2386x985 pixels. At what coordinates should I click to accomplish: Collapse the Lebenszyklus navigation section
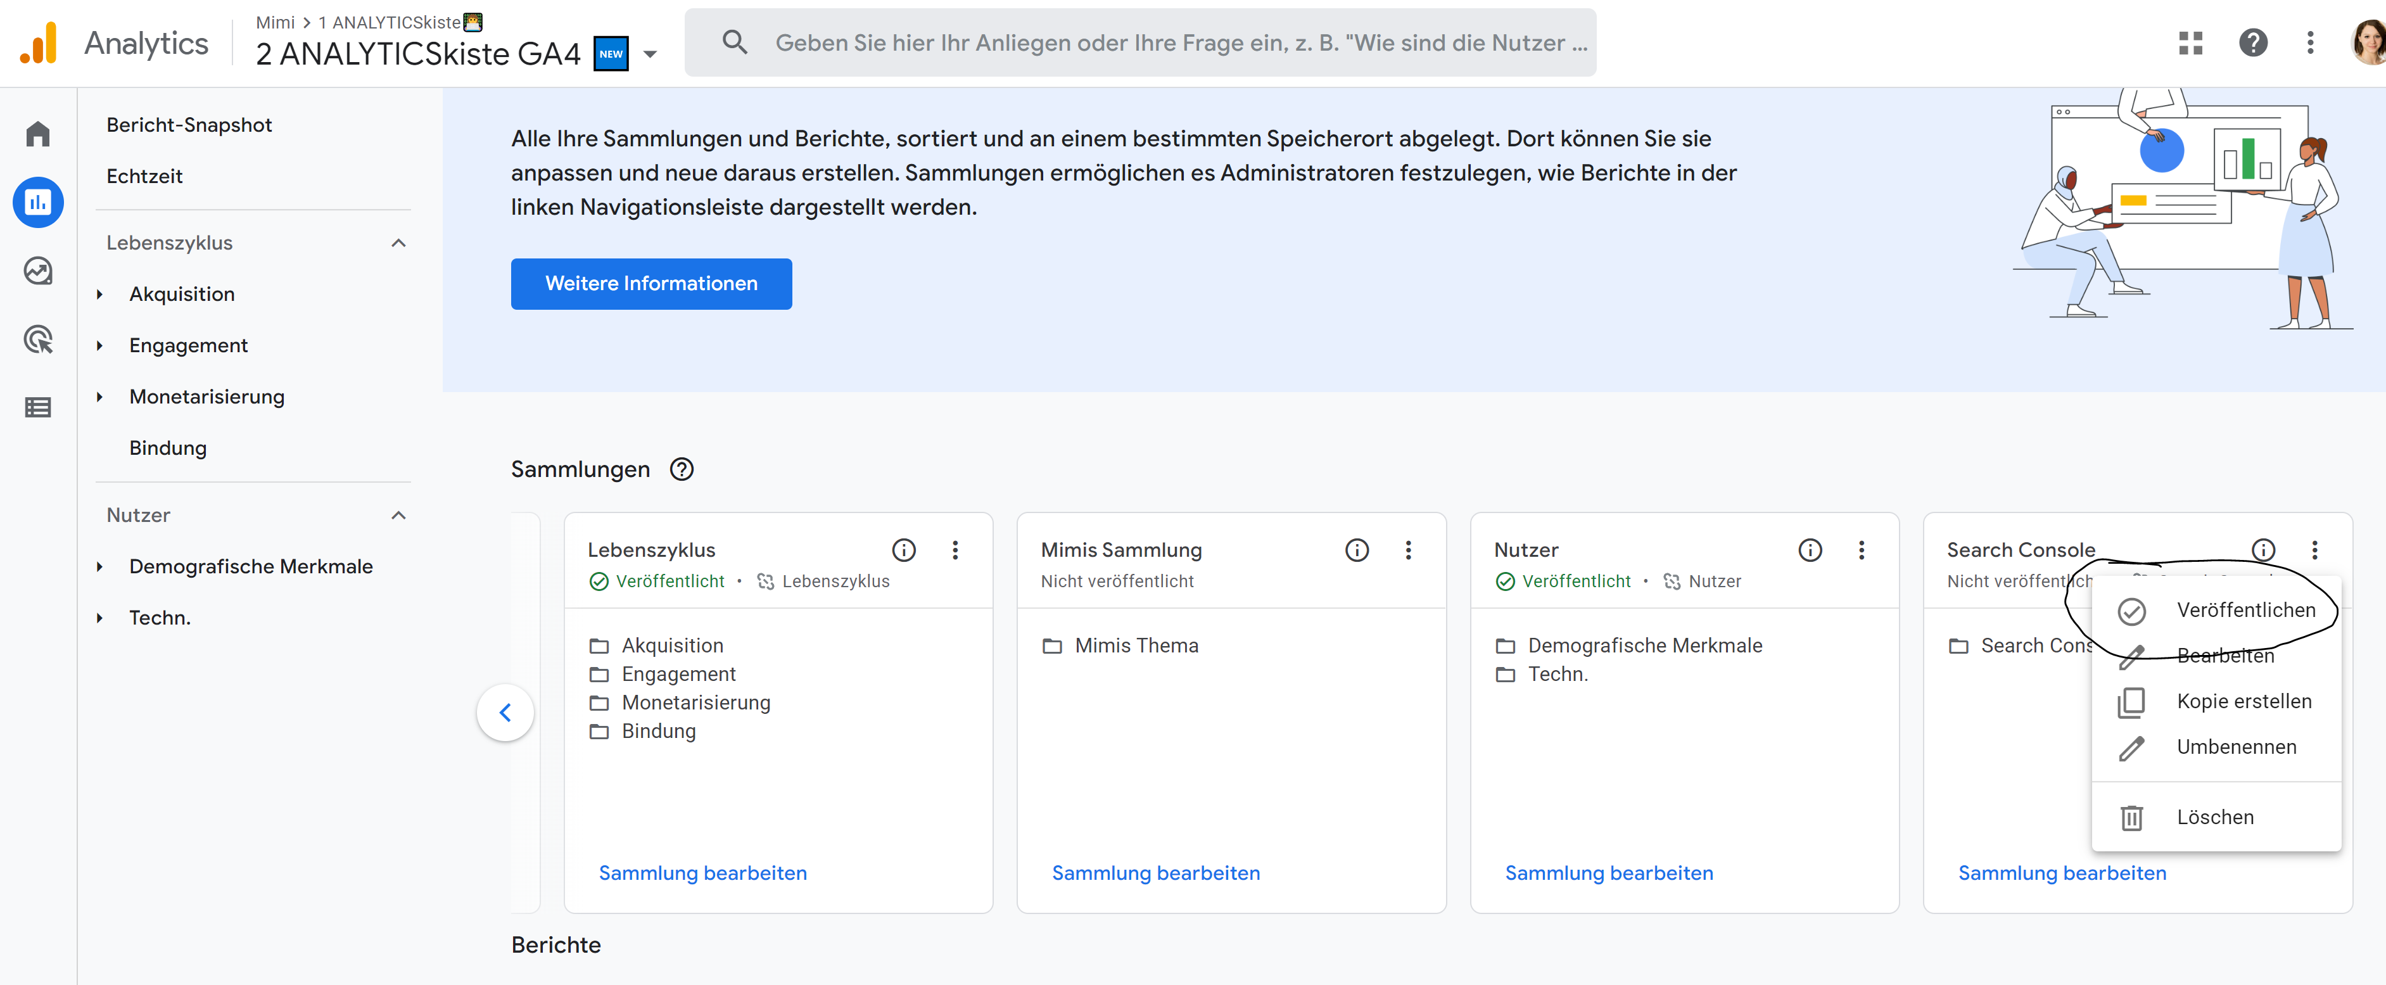tap(398, 243)
